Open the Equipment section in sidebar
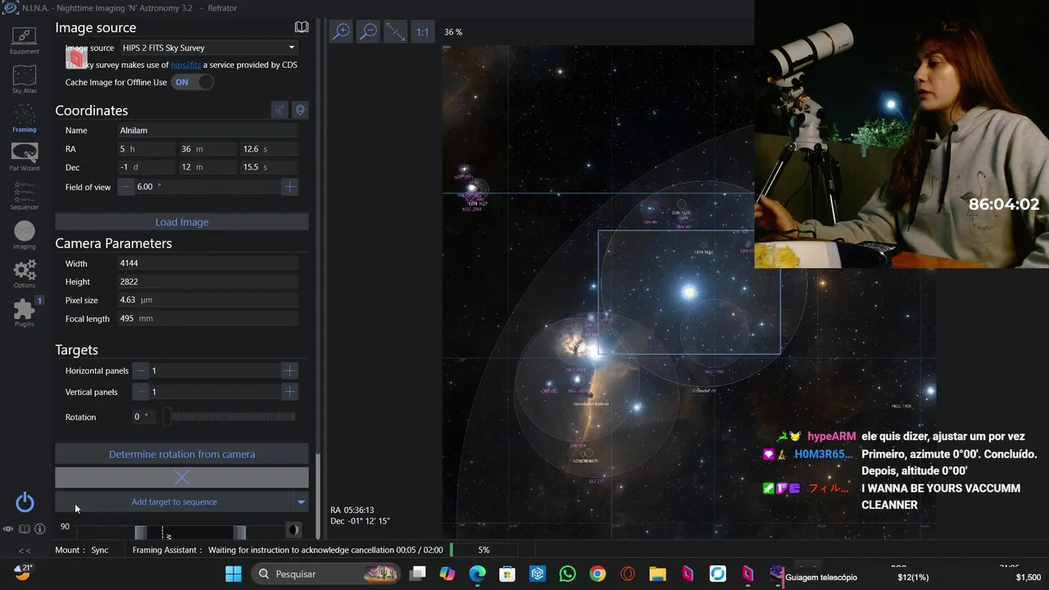Image resolution: width=1049 pixels, height=590 pixels. tap(24, 40)
